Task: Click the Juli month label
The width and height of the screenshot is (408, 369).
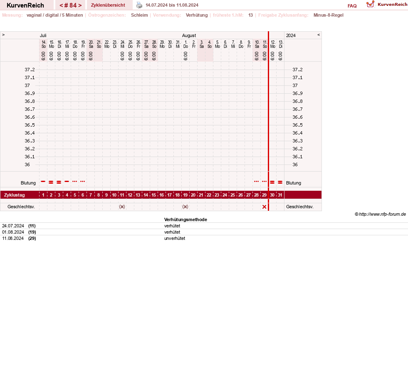Action: click(x=43, y=35)
